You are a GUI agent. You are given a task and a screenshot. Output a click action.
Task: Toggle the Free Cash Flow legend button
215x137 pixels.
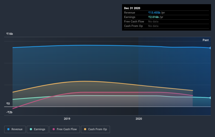coord(65,129)
